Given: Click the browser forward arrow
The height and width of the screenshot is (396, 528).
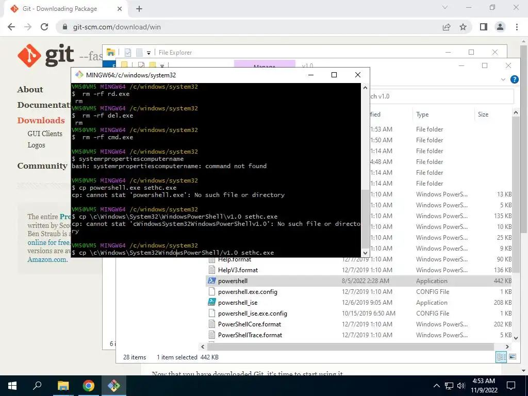Looking at the screenshot, I should (28, 27).
